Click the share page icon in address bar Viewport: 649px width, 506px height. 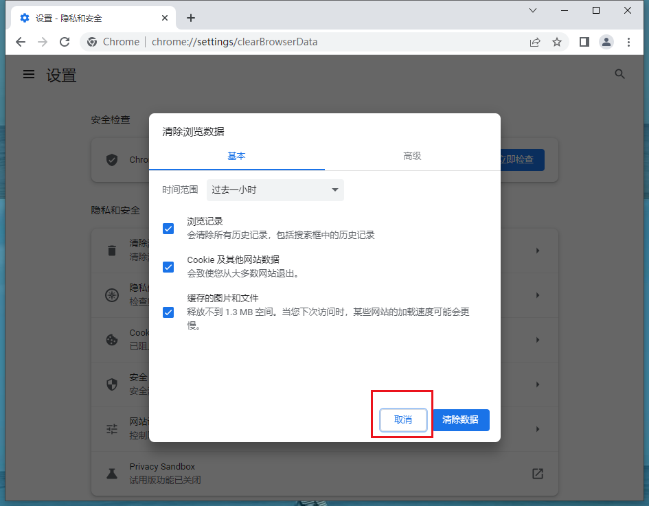[x=535, y=42]
